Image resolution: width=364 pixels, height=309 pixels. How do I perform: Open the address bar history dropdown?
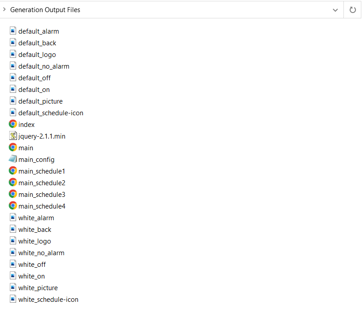click(x=335, y=10)
